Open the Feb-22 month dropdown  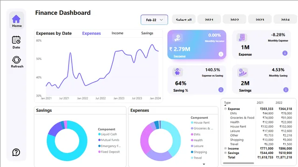[154, 19]
